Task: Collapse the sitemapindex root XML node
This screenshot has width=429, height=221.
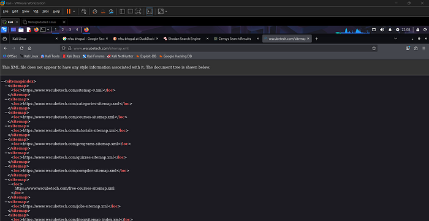Action: (x=2, y=81)
